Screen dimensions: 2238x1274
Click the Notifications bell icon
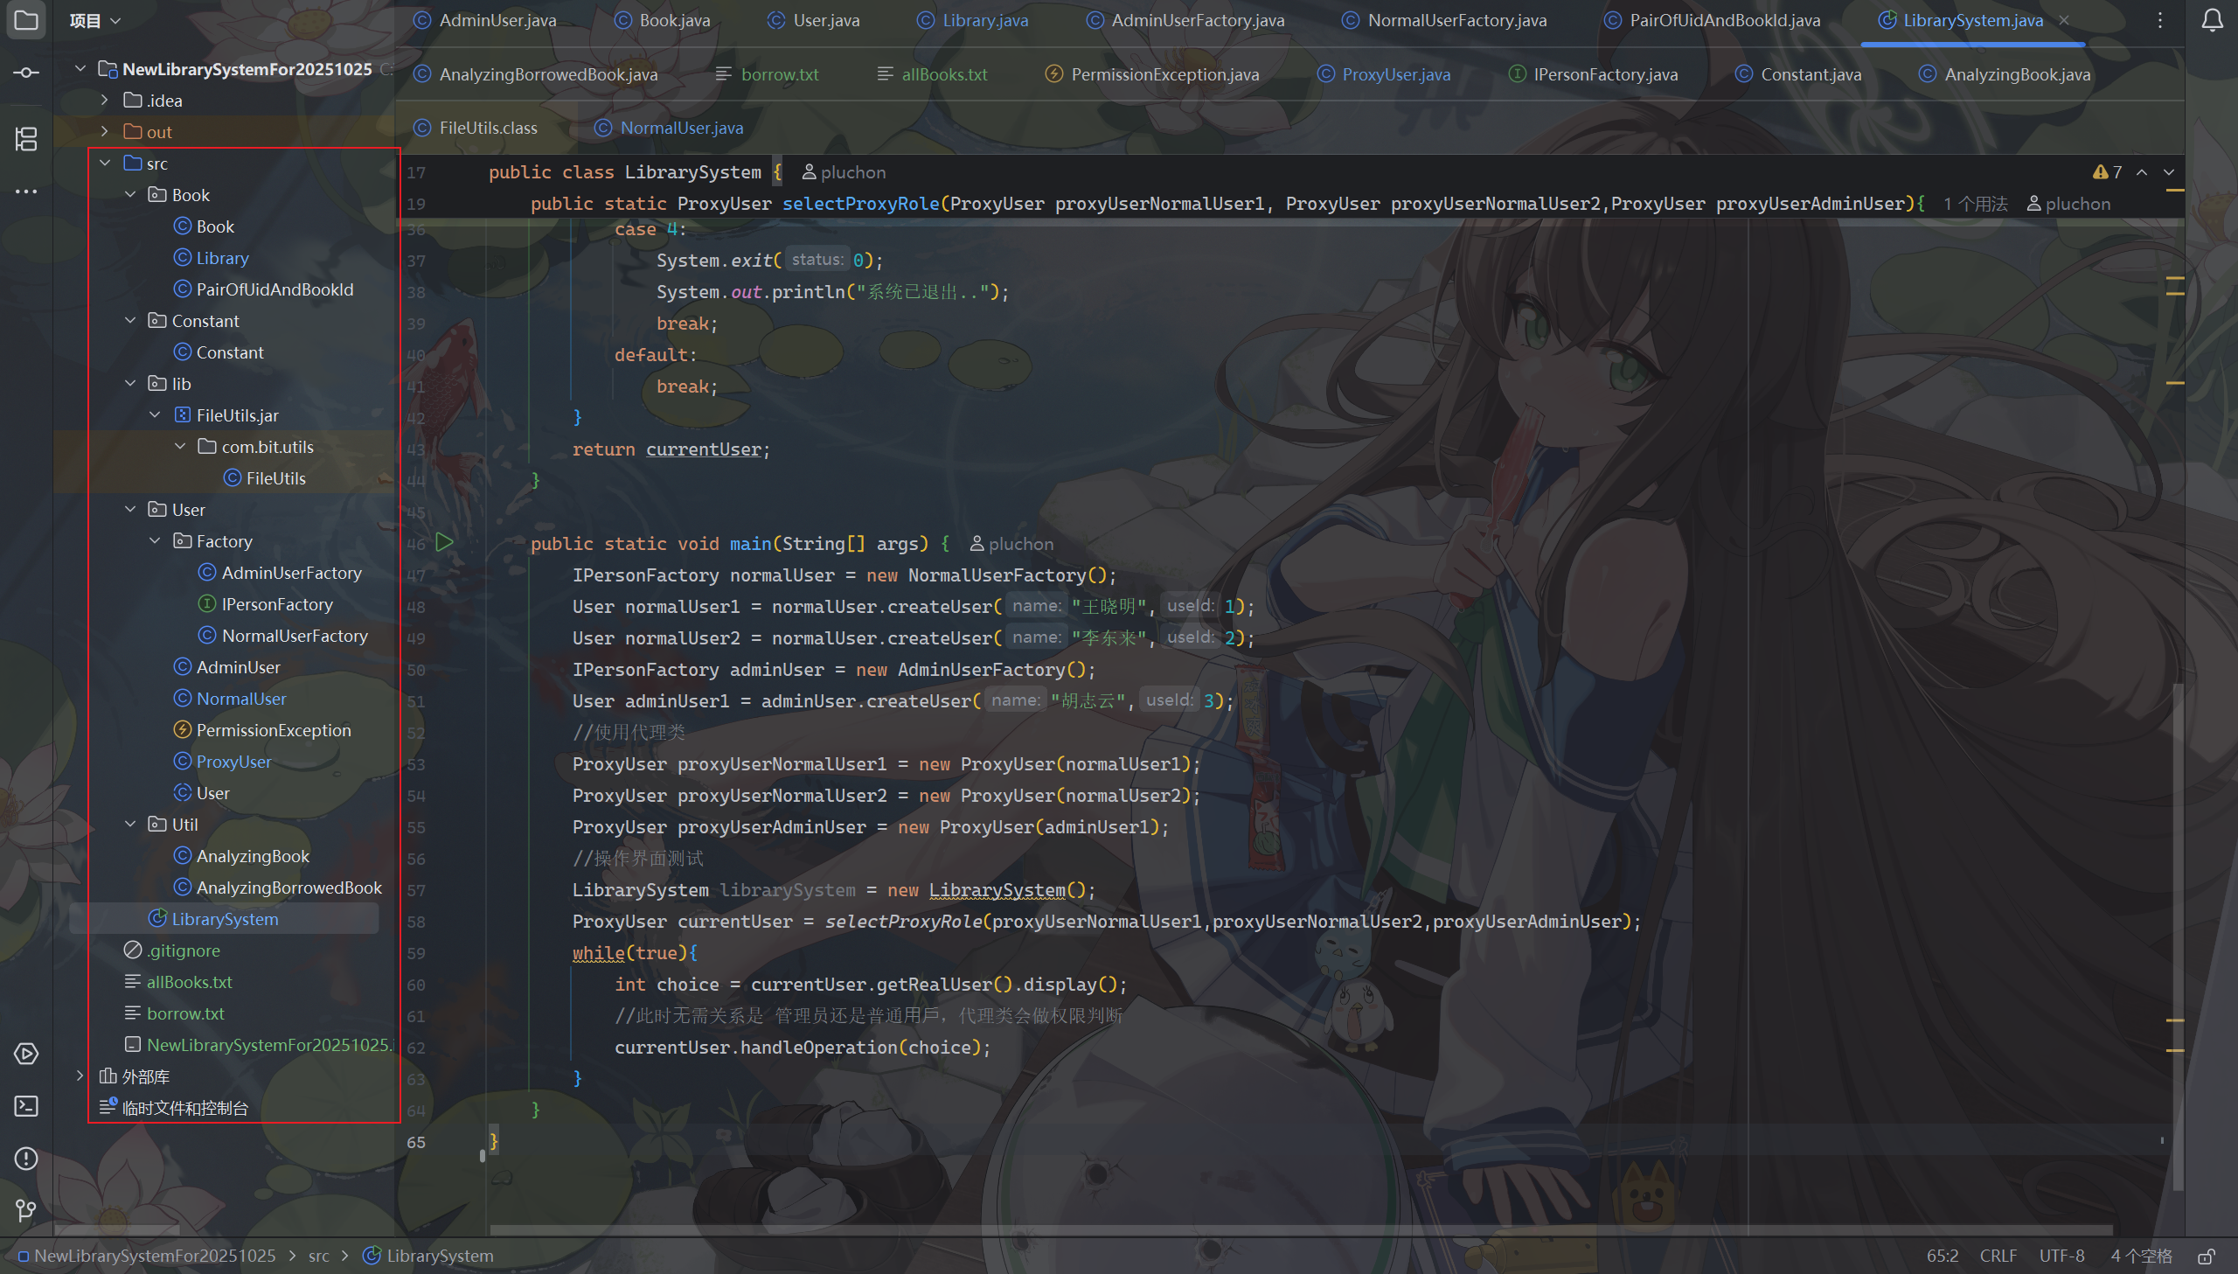click(x=2212, y=20)
